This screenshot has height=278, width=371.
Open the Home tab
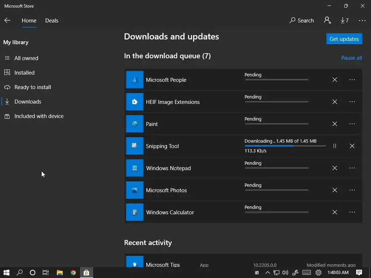[x=29, y=21]
